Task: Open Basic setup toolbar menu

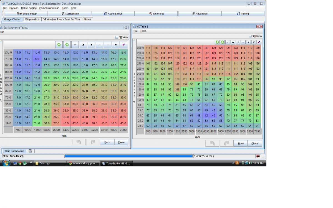Action: [27, 14]
